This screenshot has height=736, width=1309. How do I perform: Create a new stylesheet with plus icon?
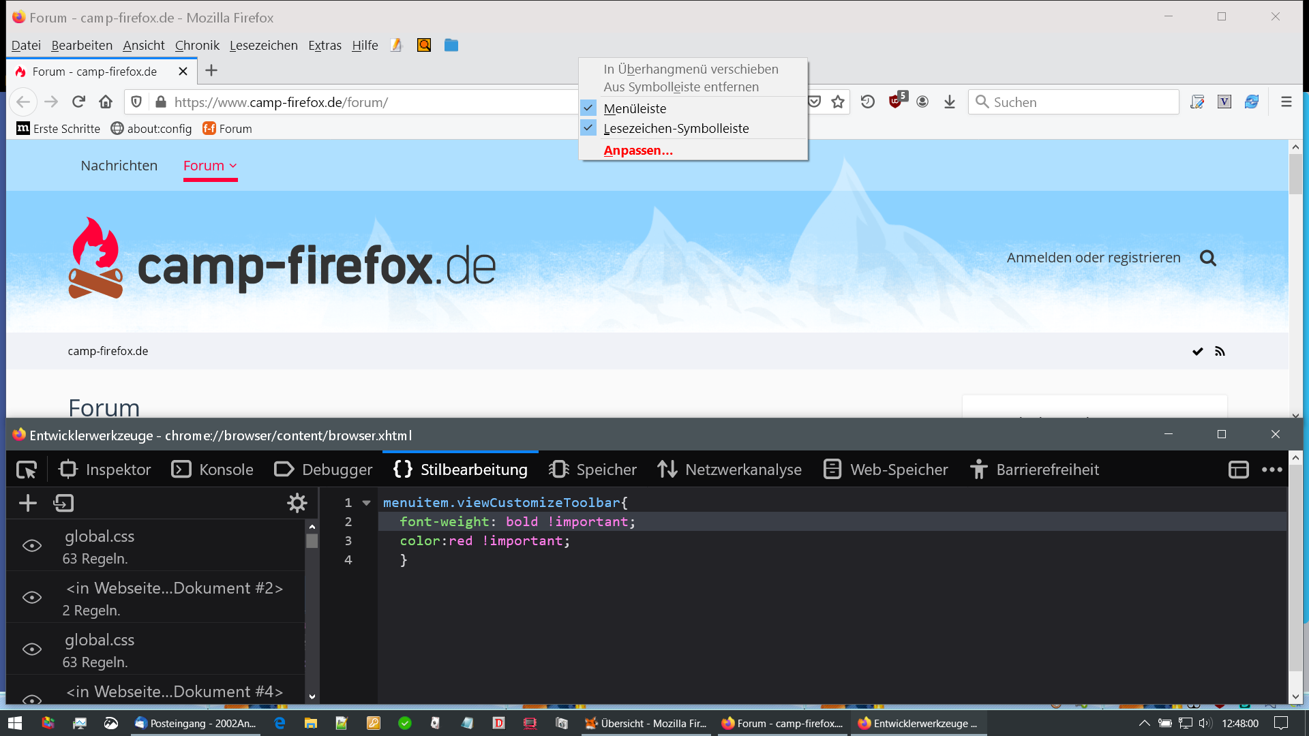[28, 504]
